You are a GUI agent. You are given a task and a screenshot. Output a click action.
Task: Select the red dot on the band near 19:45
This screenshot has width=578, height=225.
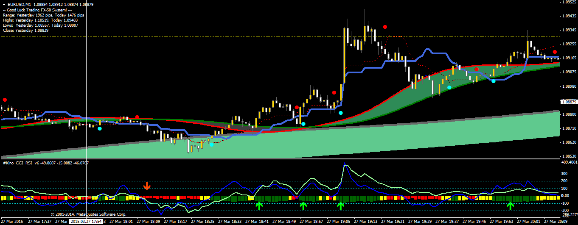(x=477, y=69)
